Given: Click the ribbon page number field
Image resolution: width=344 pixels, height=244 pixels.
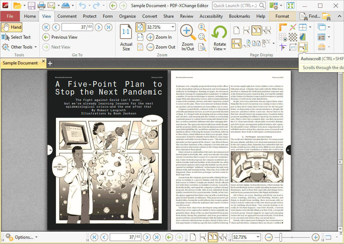Looking at the screenshot, I should pyautogui.click(x=77, y=27).
